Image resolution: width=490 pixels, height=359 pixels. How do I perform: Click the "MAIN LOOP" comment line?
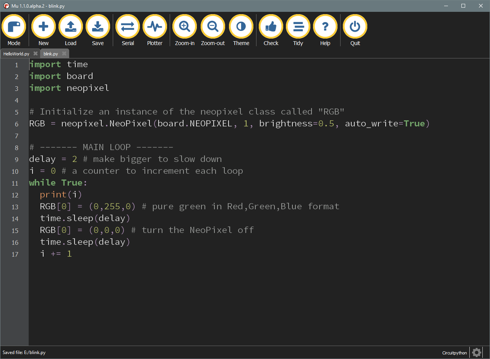pyautogui.click(x=101, y=147)
